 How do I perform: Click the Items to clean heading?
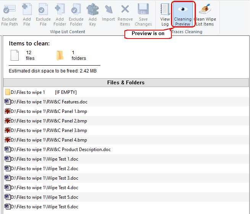point(29,43)
